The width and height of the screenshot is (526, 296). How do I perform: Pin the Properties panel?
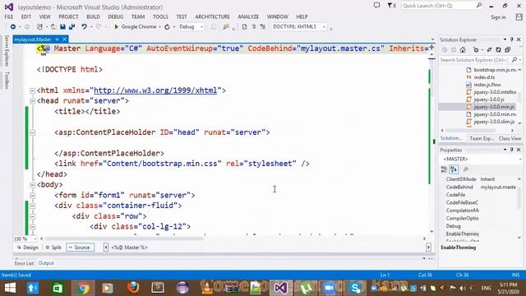[512, 150]
